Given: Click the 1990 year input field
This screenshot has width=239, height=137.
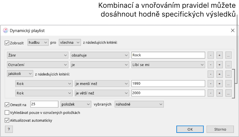Looking at the screenshot, I should [168, 83].
